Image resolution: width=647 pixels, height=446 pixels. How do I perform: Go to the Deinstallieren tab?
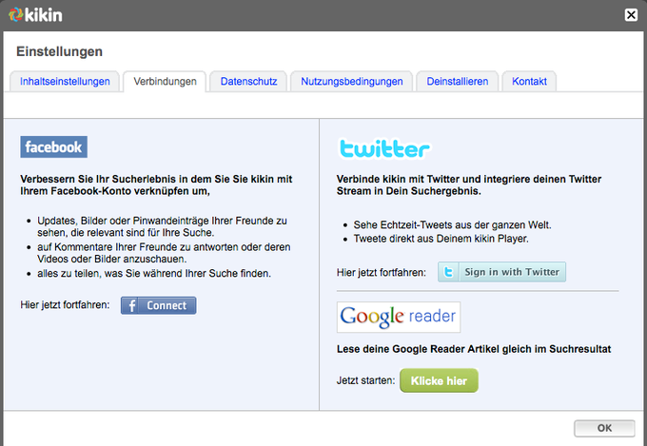coord(458,81)
